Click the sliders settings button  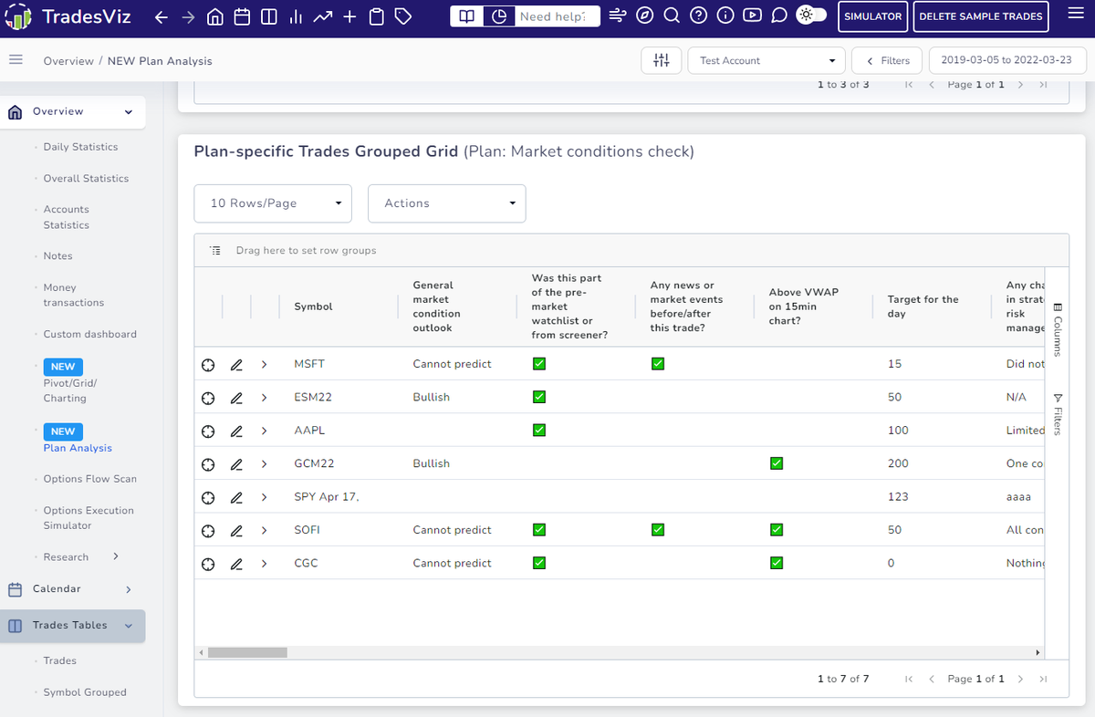coord(662,60)
